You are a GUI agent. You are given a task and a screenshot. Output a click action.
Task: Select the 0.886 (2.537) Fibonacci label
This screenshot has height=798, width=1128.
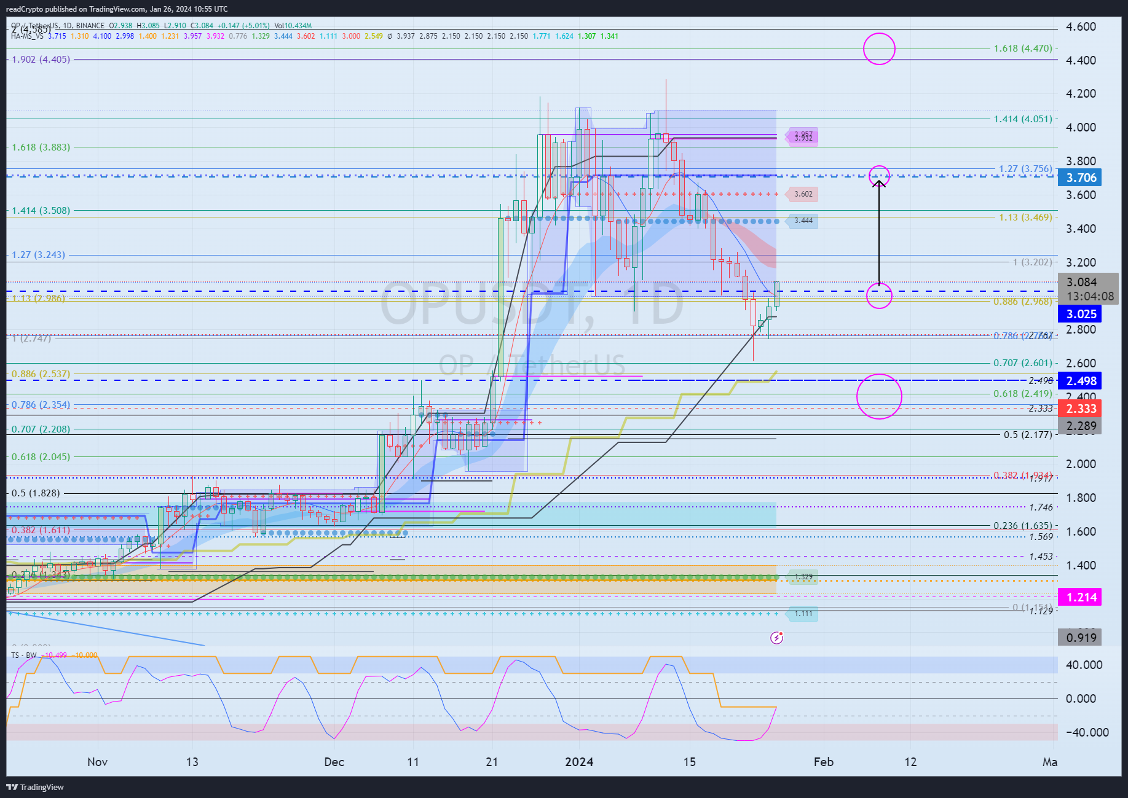pyautogui.click(x=41, y=374)
